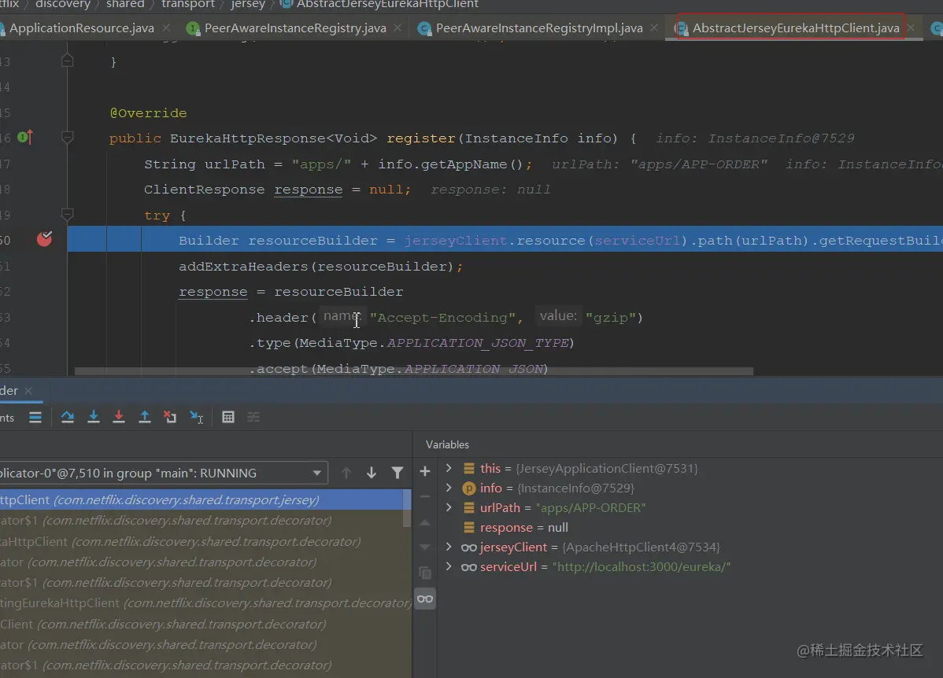
Task: Collapse the try block fold marker
Action: tap(68, 214)
